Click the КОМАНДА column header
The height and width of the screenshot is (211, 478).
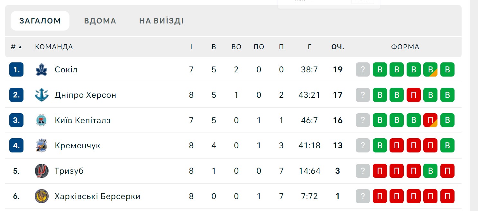tap(54, 47)
